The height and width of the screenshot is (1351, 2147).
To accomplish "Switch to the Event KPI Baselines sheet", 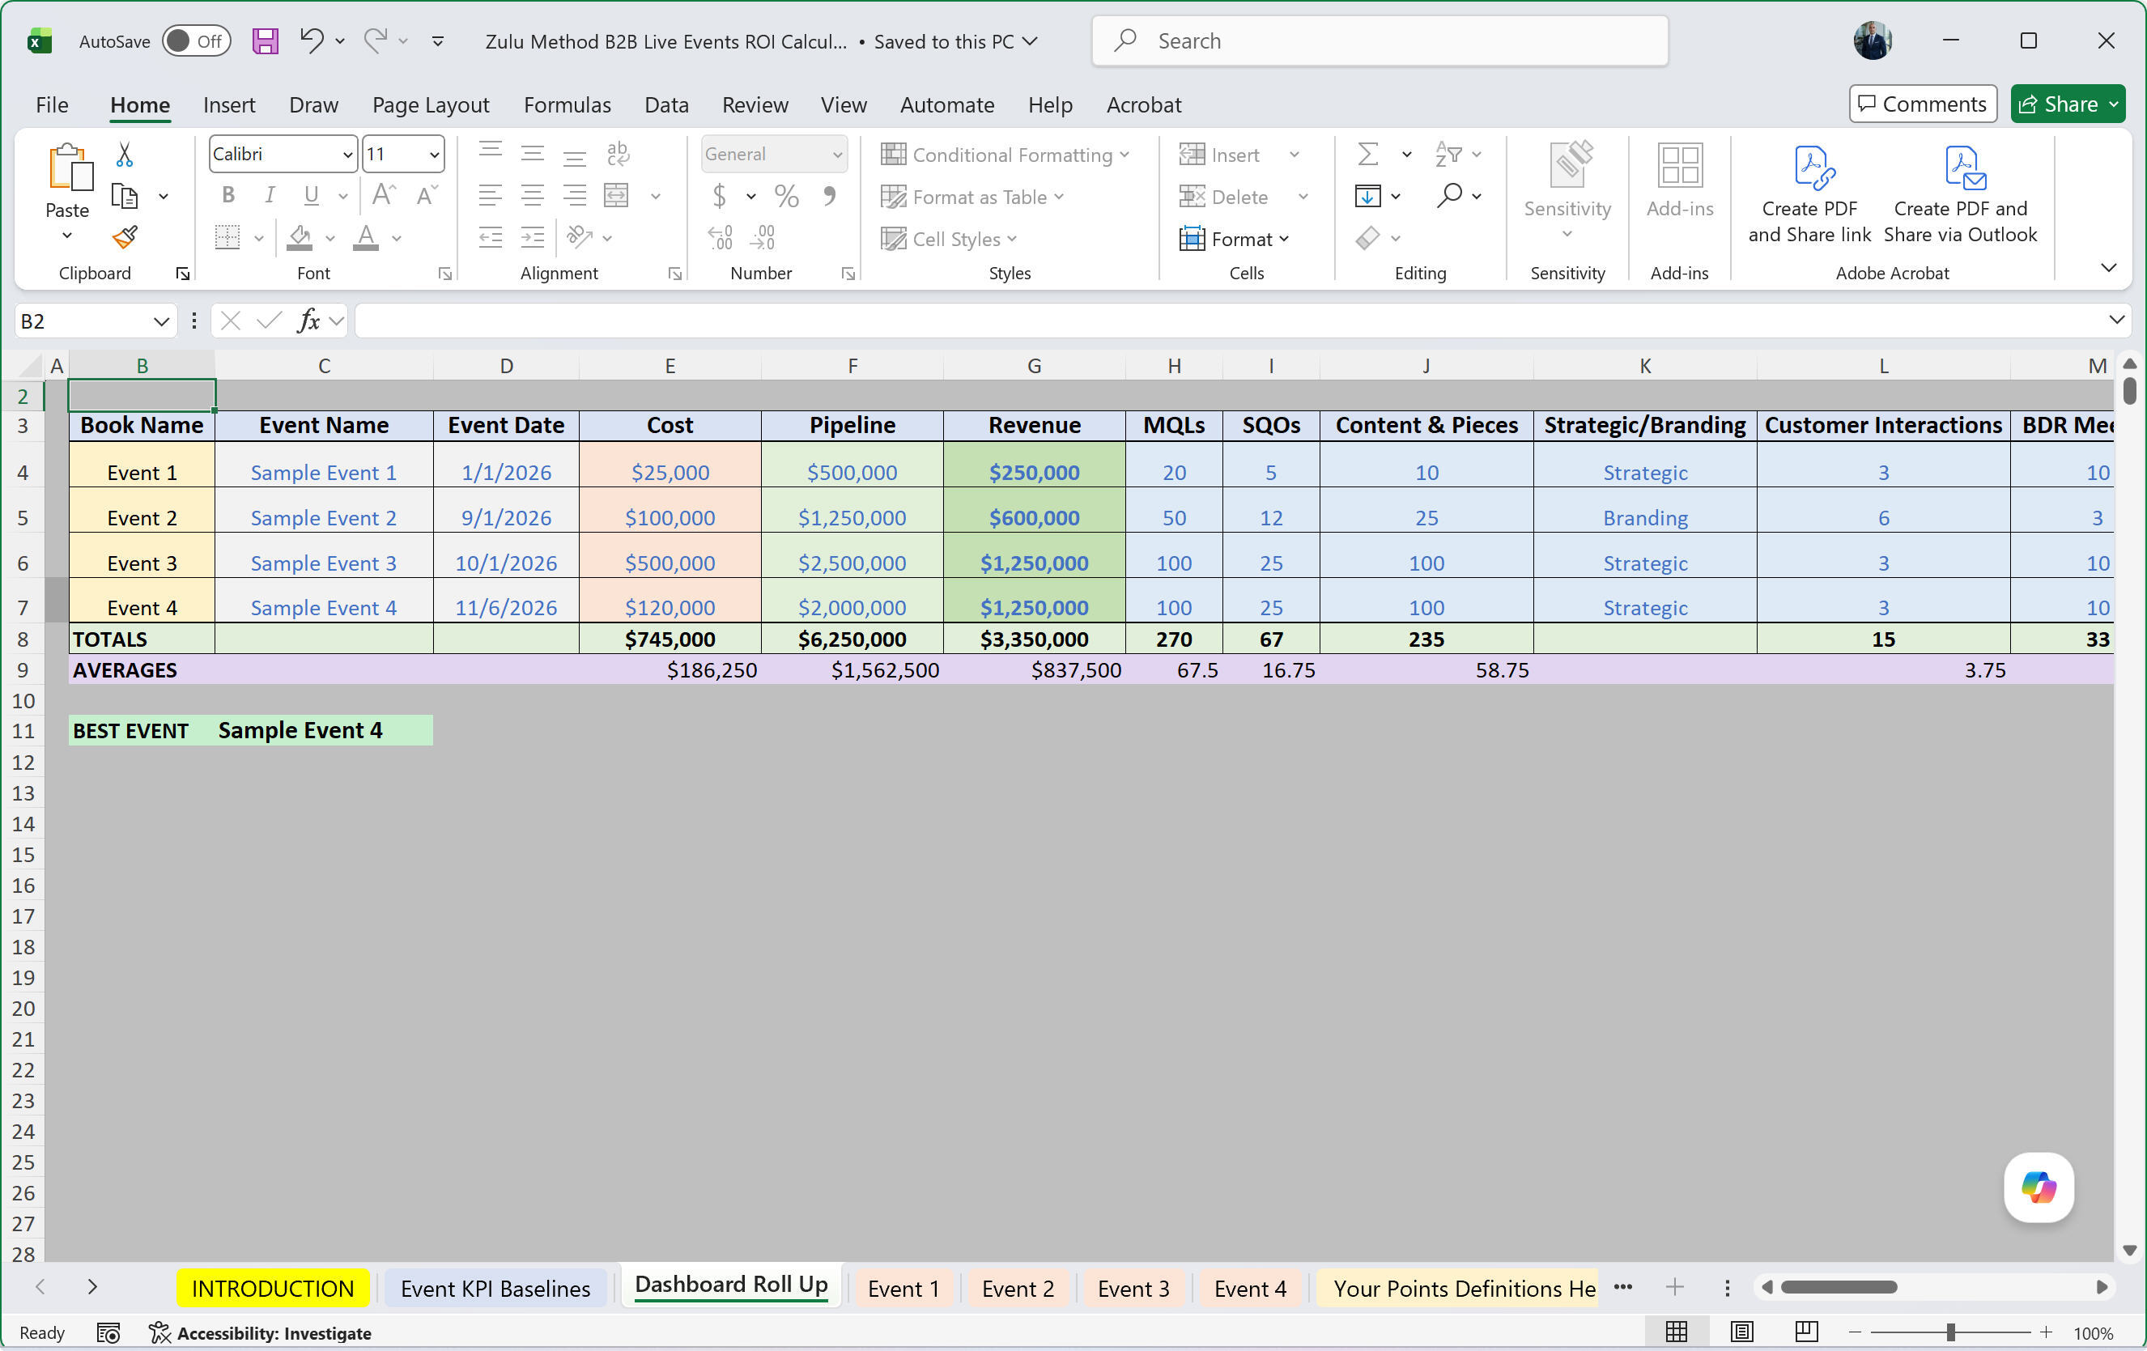I will [495, 1288].
